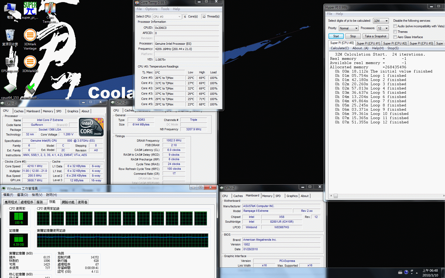The image size is (445, 278).
Task: Open Stop(S) in Super PI menu
Action: (393, 48)
